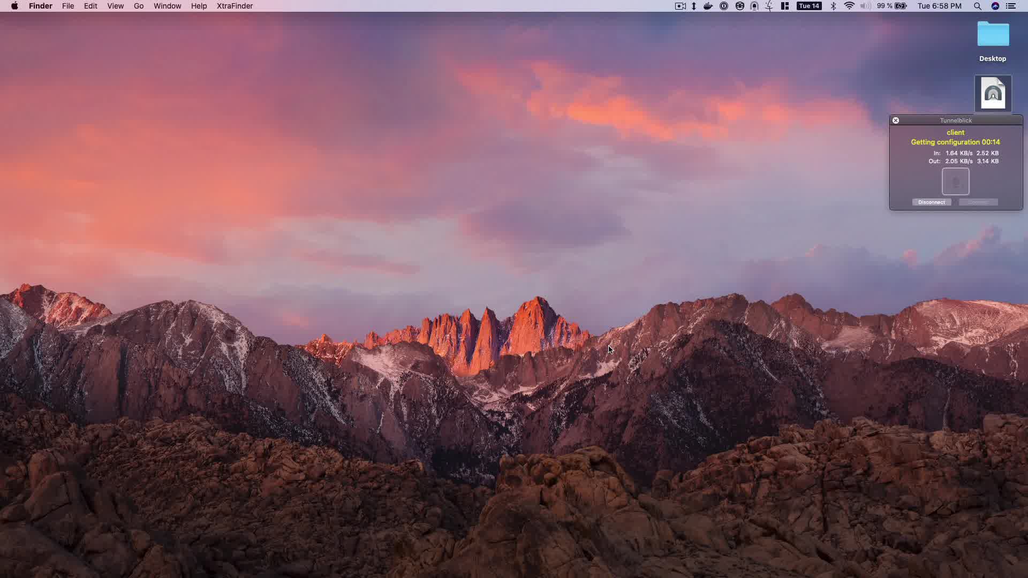Close the Tunnelblick status window

point(896,120)
